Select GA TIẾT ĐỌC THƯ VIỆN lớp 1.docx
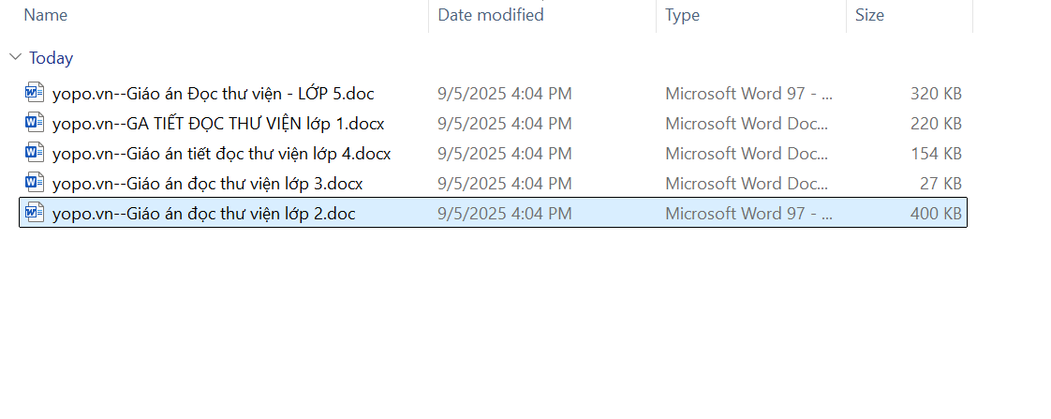Screen dimensions: 1051x419 [218, 123]
